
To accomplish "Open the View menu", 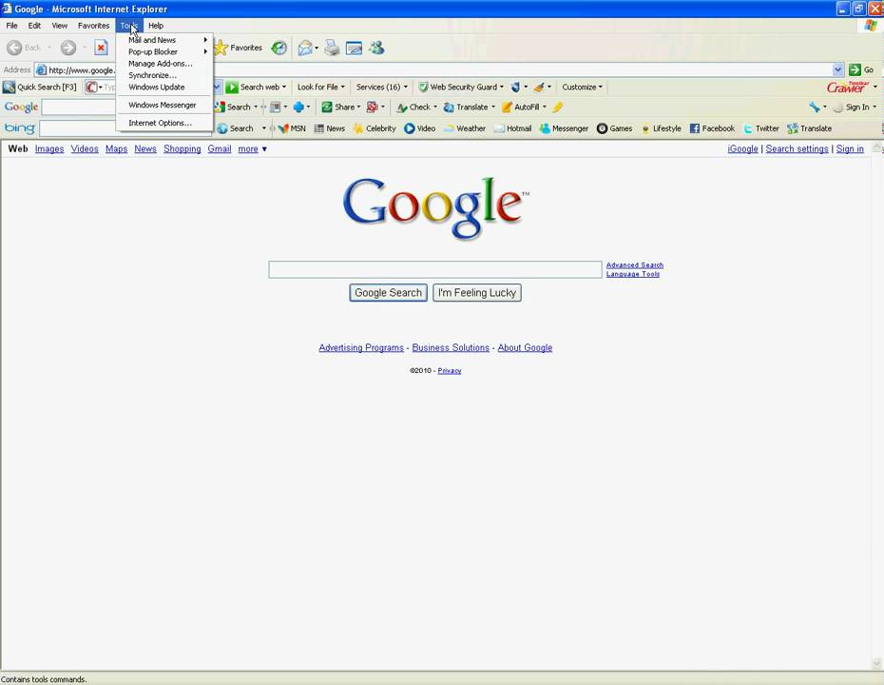I will click(59, 26).
